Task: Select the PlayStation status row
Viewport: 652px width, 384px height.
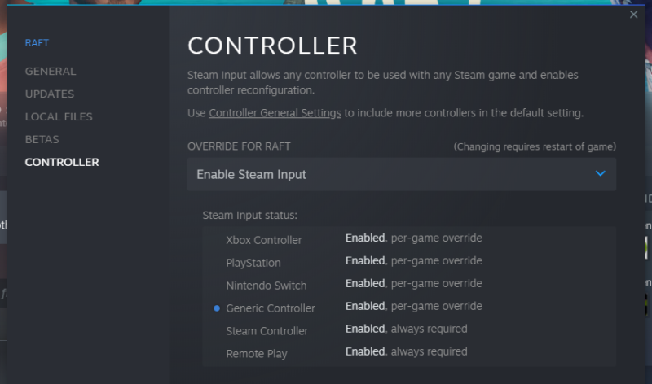Action: pos(409,261)
